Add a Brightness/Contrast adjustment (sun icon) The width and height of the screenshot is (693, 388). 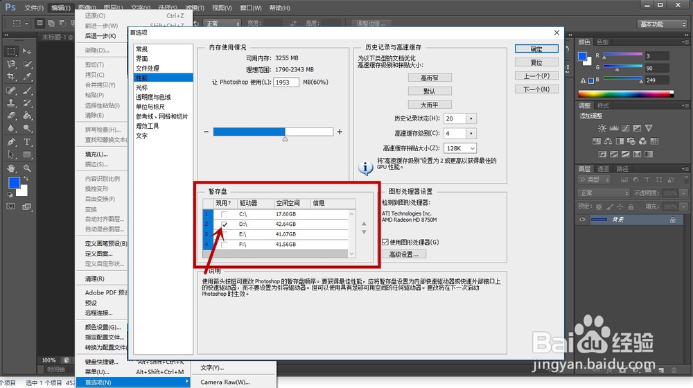pos(602,128)
